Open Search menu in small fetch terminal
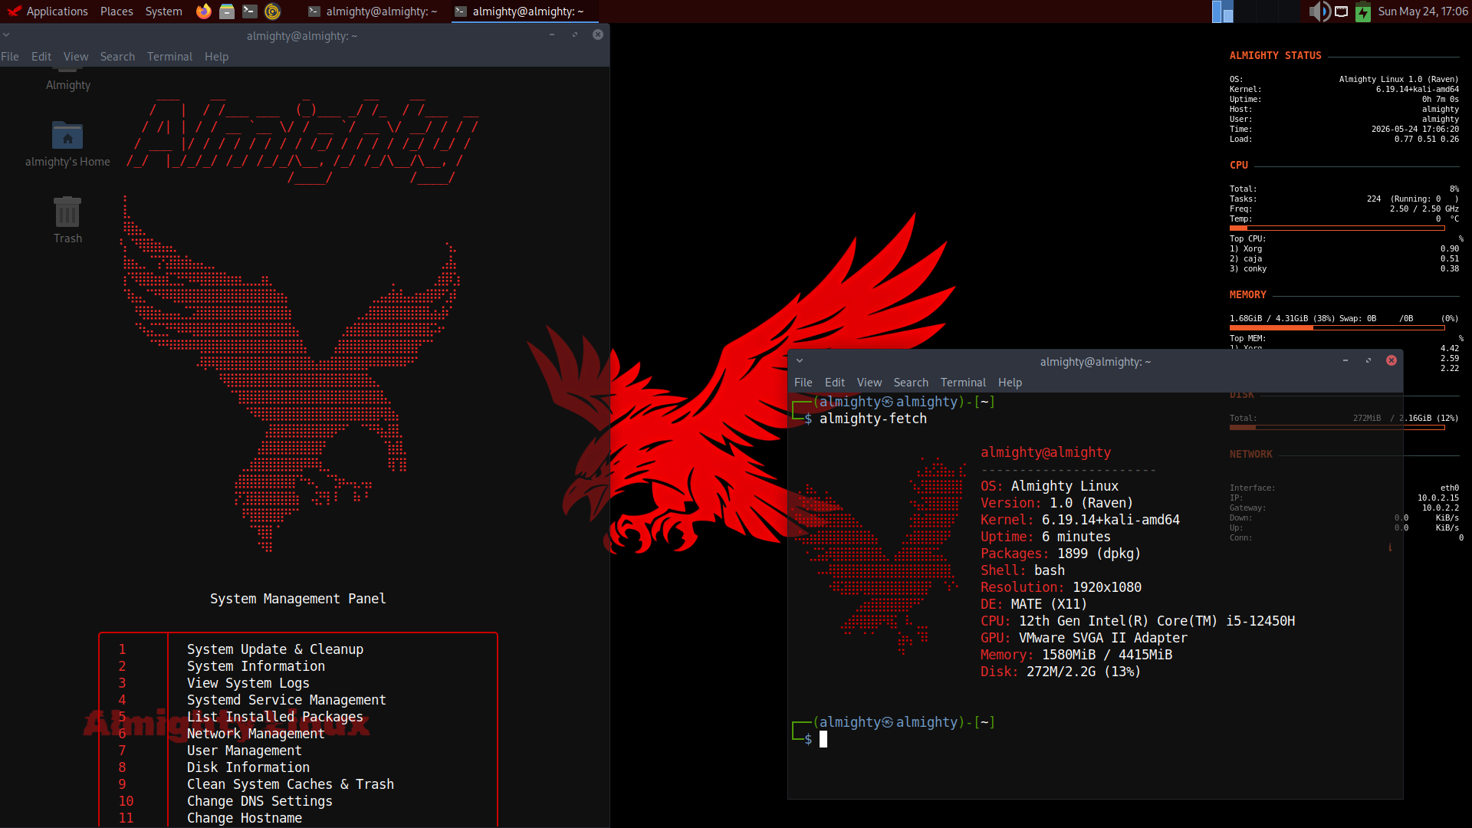 pyautogui.click(x=911, y=382)
